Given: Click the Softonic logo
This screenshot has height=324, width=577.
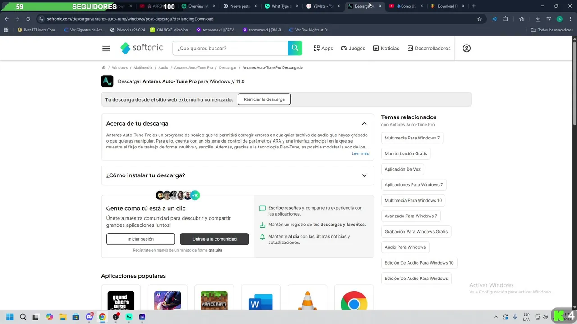Looking at the screenshot, I should [x=142, y=48].
